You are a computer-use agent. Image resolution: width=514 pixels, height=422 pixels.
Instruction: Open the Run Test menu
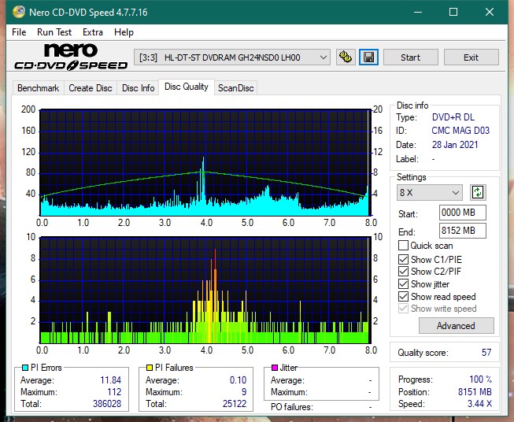coord(54,32)
